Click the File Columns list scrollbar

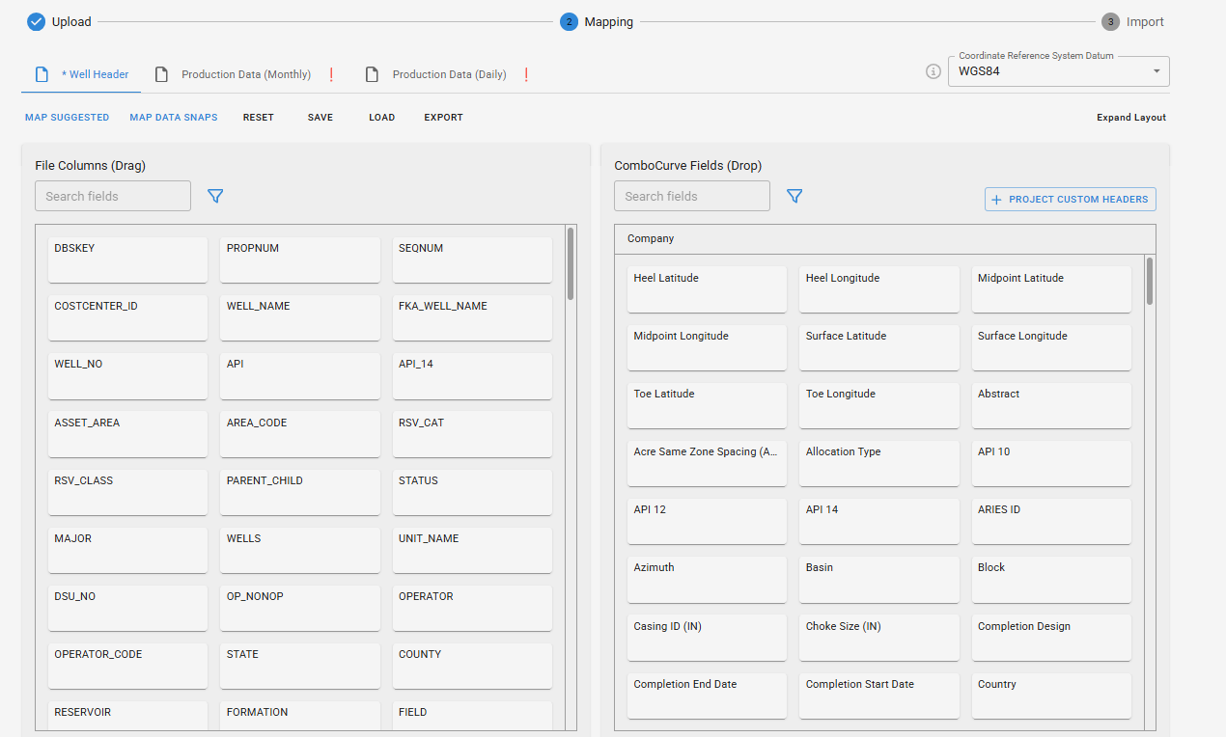[x=571, y=263]
